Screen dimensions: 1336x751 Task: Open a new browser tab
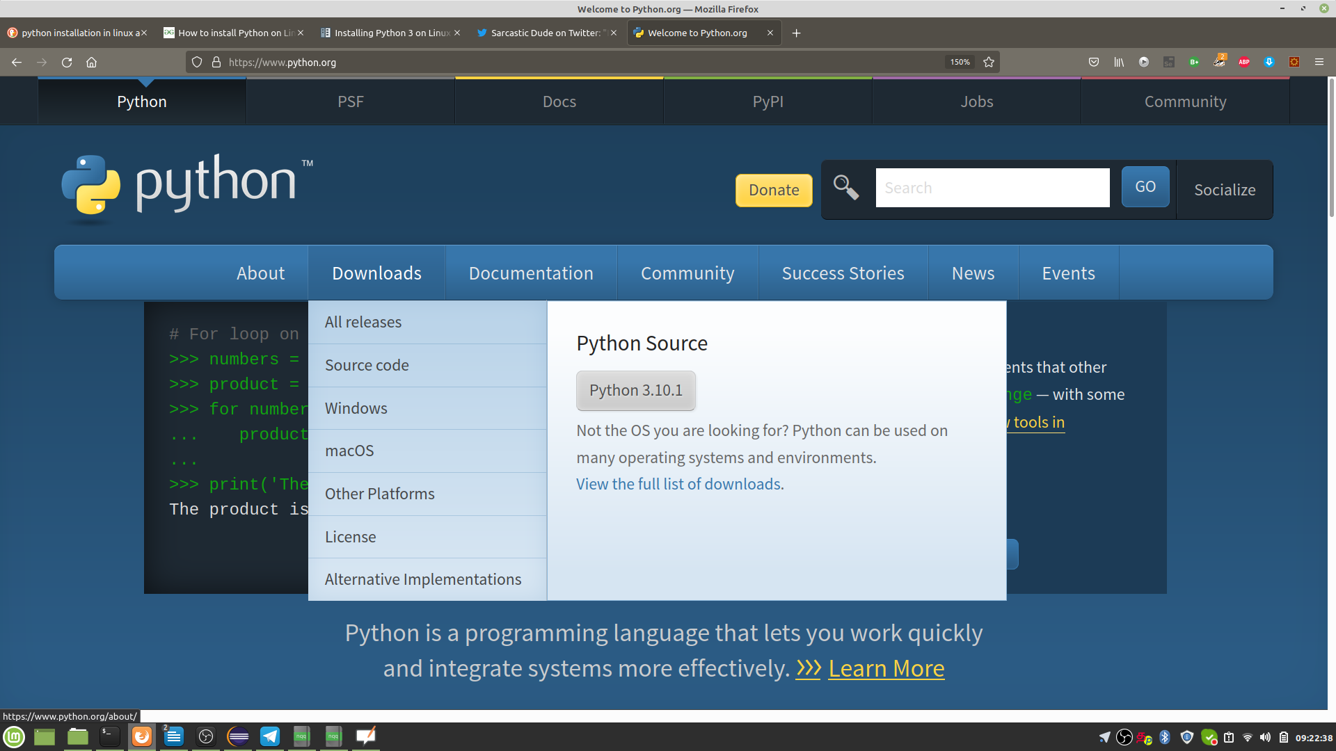coord(797,33)
